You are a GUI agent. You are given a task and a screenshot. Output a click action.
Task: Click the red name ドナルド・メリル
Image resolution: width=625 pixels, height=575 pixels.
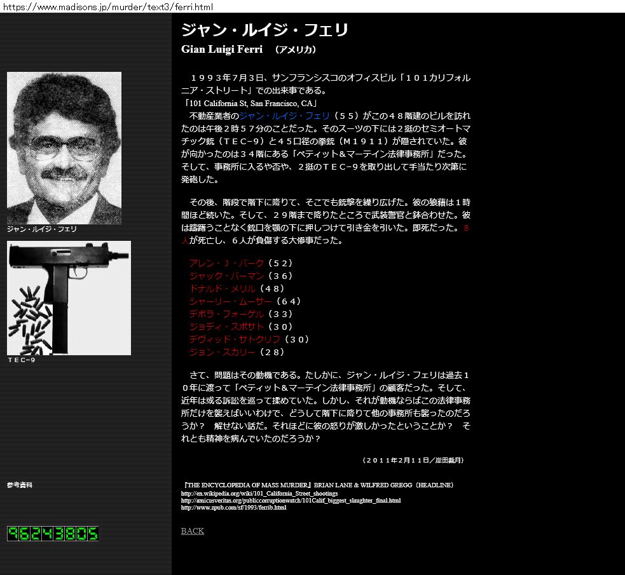pos(222,288)
